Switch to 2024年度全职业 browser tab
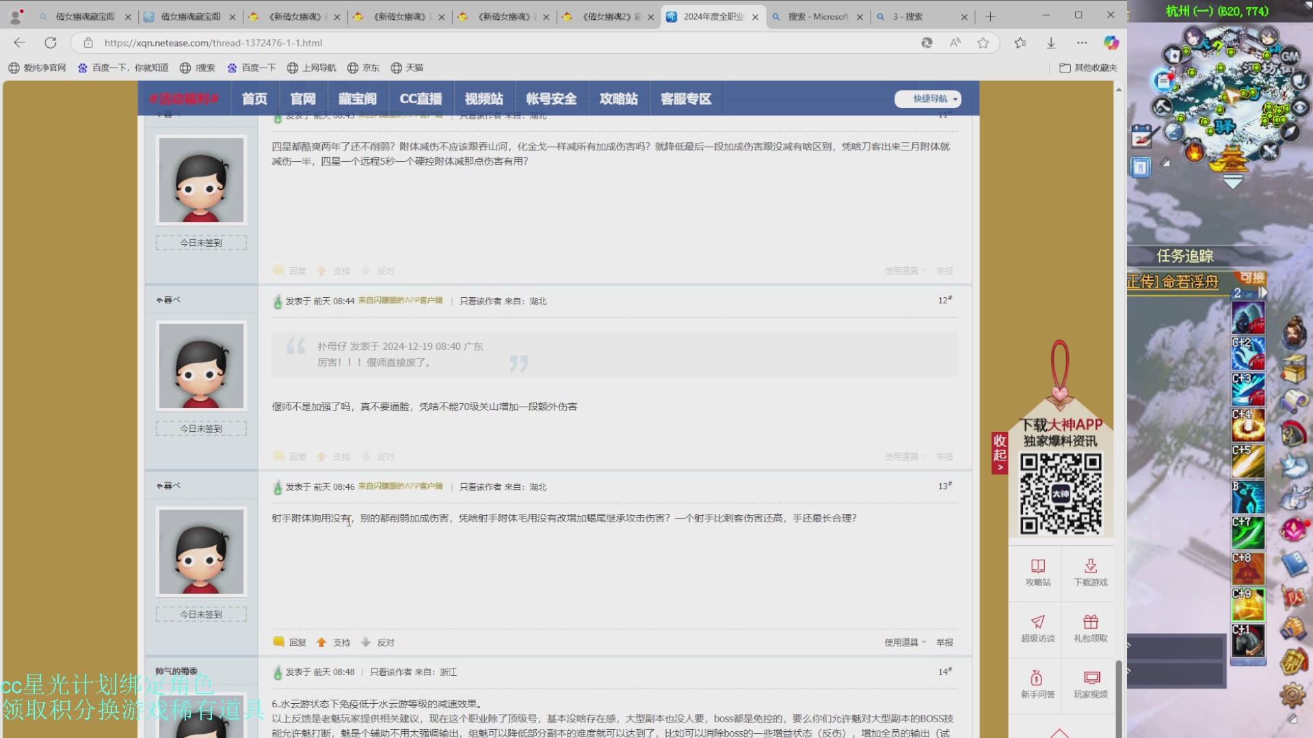The image size is (1313, 738). tap(713, 16)
